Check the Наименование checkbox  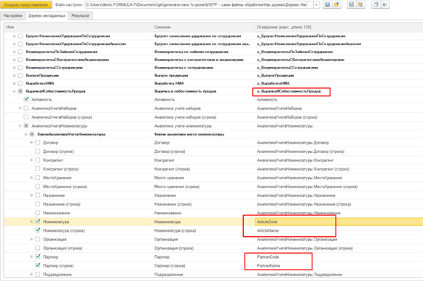tap(38, 213)
